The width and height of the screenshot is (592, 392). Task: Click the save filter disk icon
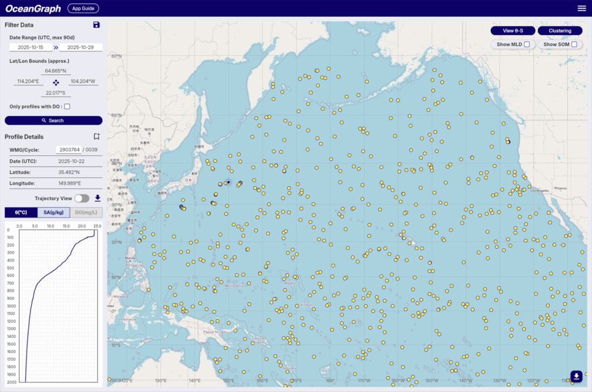coord(97,25)
